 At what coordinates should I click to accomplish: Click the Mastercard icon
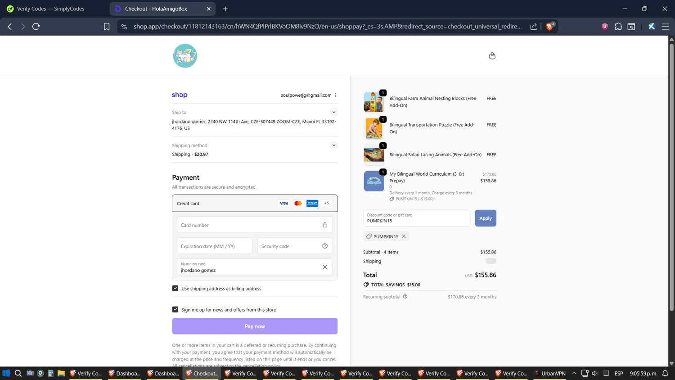tap(298, 204)
